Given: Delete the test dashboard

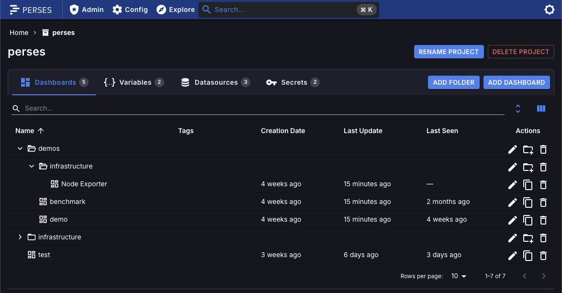Looking at the screenshot, I should 543,255.
